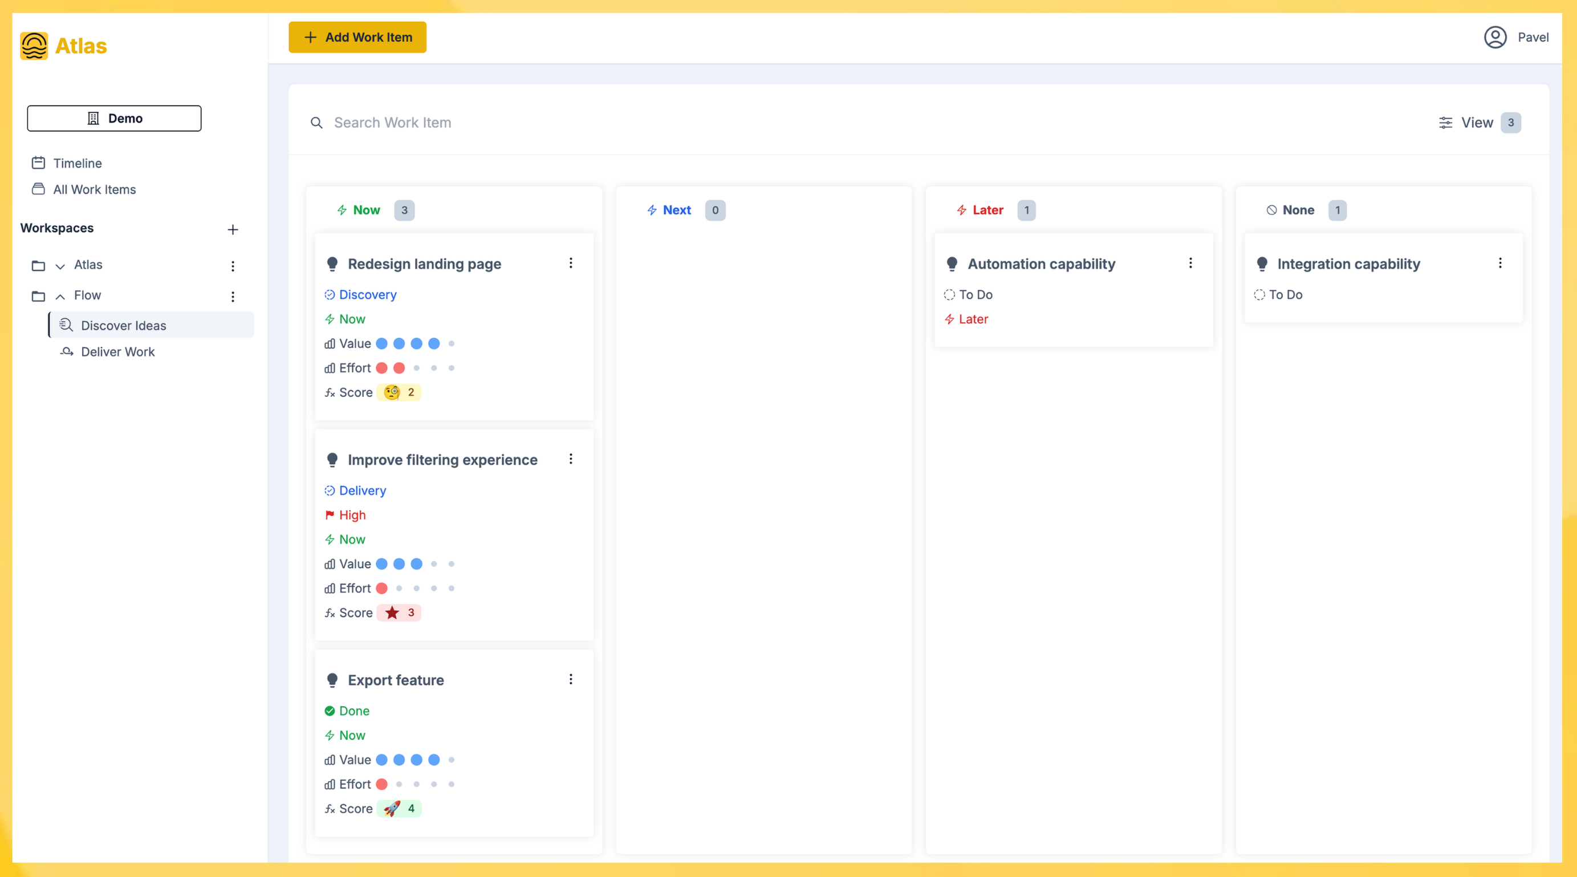1577x877 pixels.
Task: Open three-dot menu on Integration capability card
Action: pos(1500,263)
